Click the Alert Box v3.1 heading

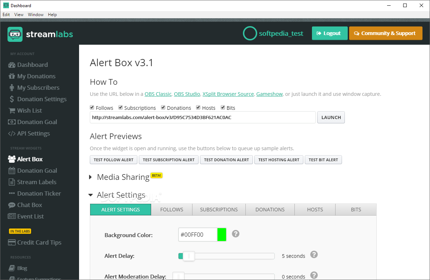(122, 63)
